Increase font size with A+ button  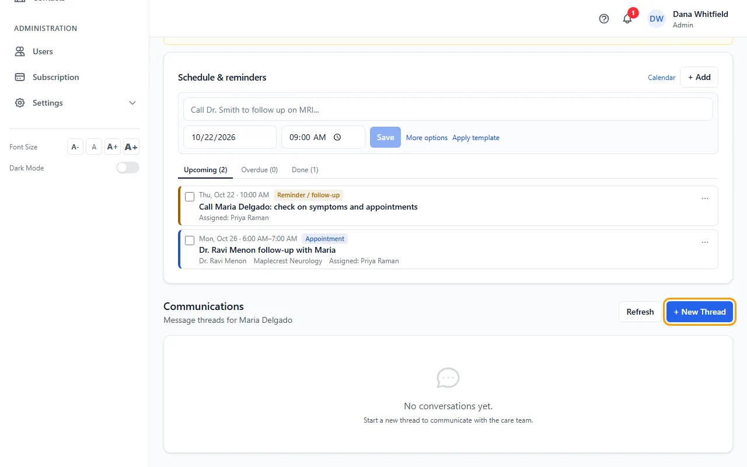tap(113, 147)
